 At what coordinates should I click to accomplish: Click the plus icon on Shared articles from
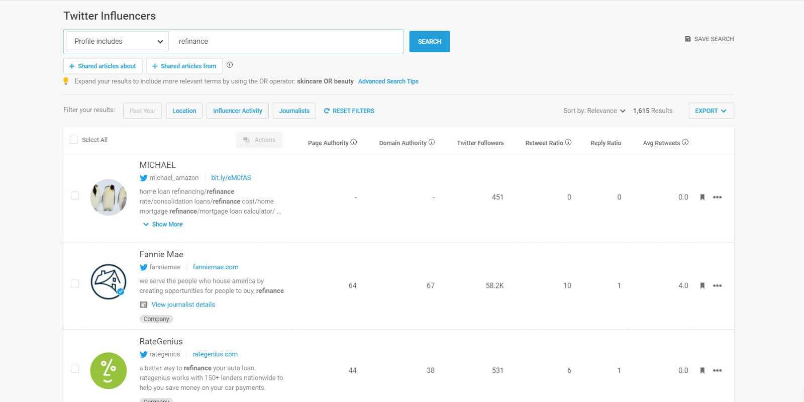click(x=155, y=66)
